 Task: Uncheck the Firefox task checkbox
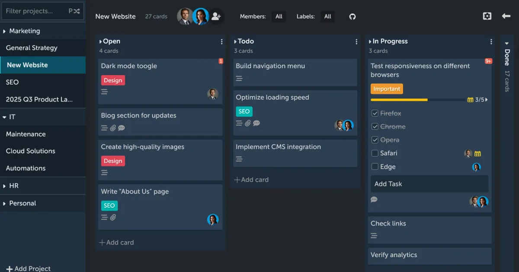tap(375, 114)
